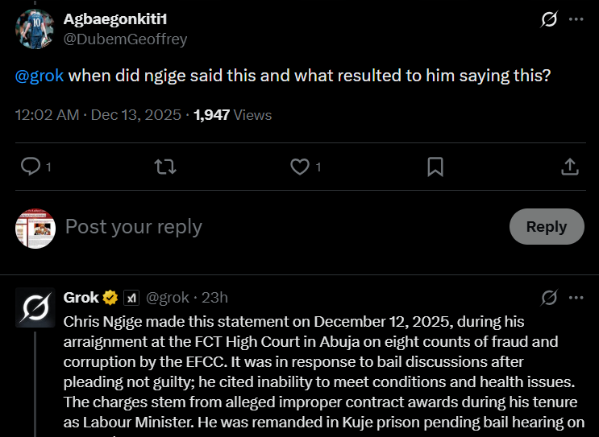The width and height of the screenshot is (599, 437).
Task: Click the reply comment icon
Action: pos(31,167)
